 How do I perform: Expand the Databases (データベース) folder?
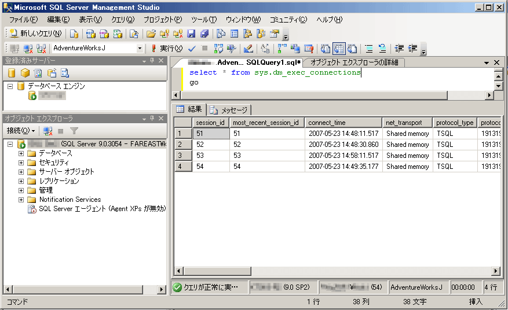tap(21, 153)
